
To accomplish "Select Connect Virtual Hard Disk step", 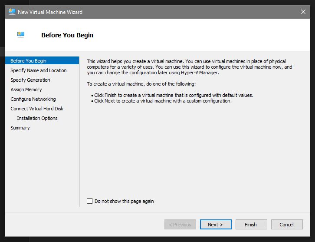I will click(x=37, y=109).
